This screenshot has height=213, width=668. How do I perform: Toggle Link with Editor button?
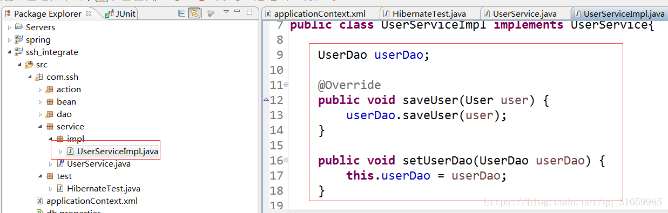[x=194, y=13]
